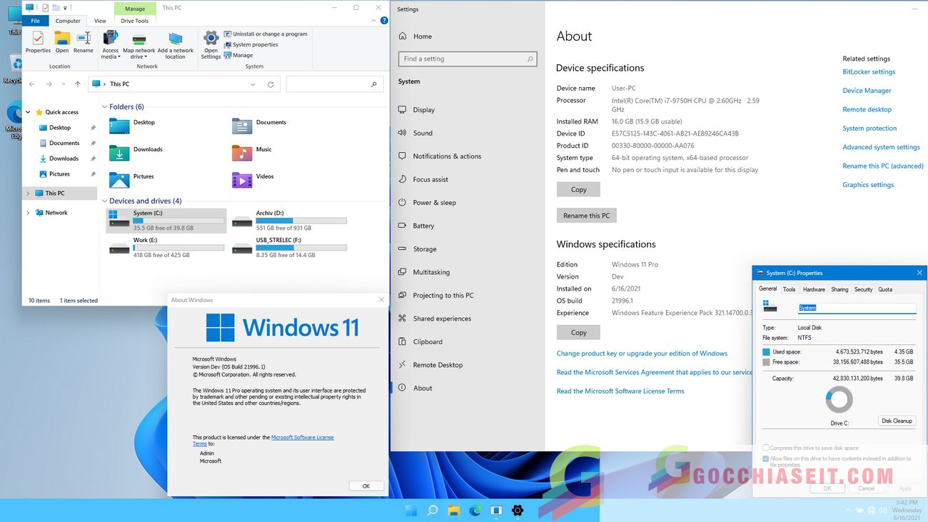The image size is (928, 522).
Task: Collapse the Folders (6) group
Action: (105, 107)
